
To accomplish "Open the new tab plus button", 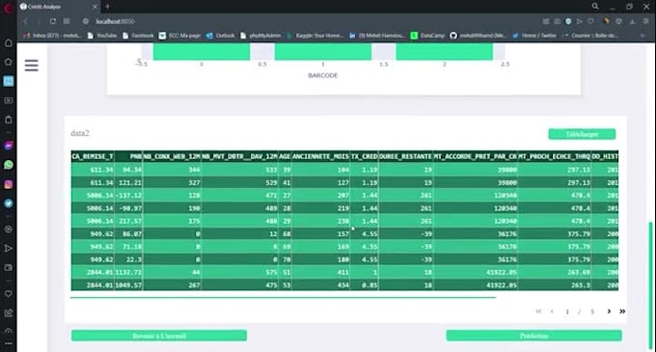I will (107, 7).
